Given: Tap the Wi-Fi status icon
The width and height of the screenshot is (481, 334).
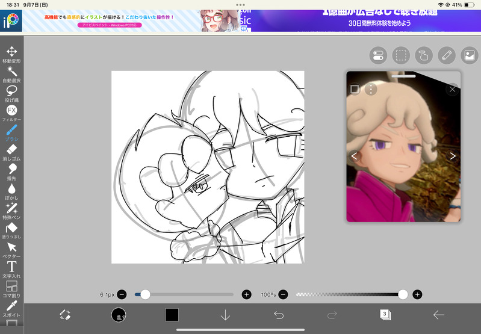Looking at the screenshot, I should (x=441, y=5).
